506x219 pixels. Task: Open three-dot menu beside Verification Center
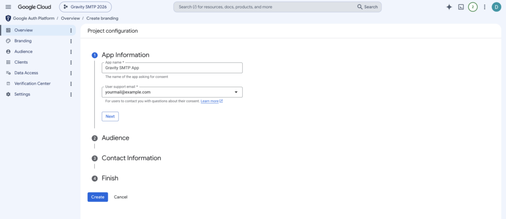click(x=71, y=84)
